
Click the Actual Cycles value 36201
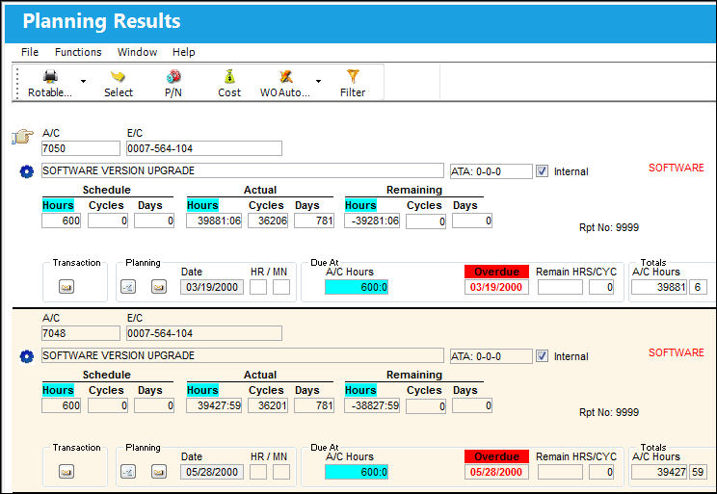(x=268, y=405)
